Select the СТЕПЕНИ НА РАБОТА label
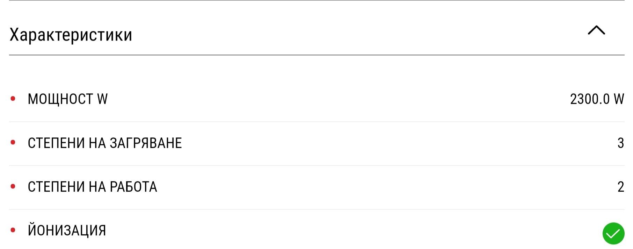The height and width of the screenshot is (249, 633). pyautogui.click(x=93, y=187)
